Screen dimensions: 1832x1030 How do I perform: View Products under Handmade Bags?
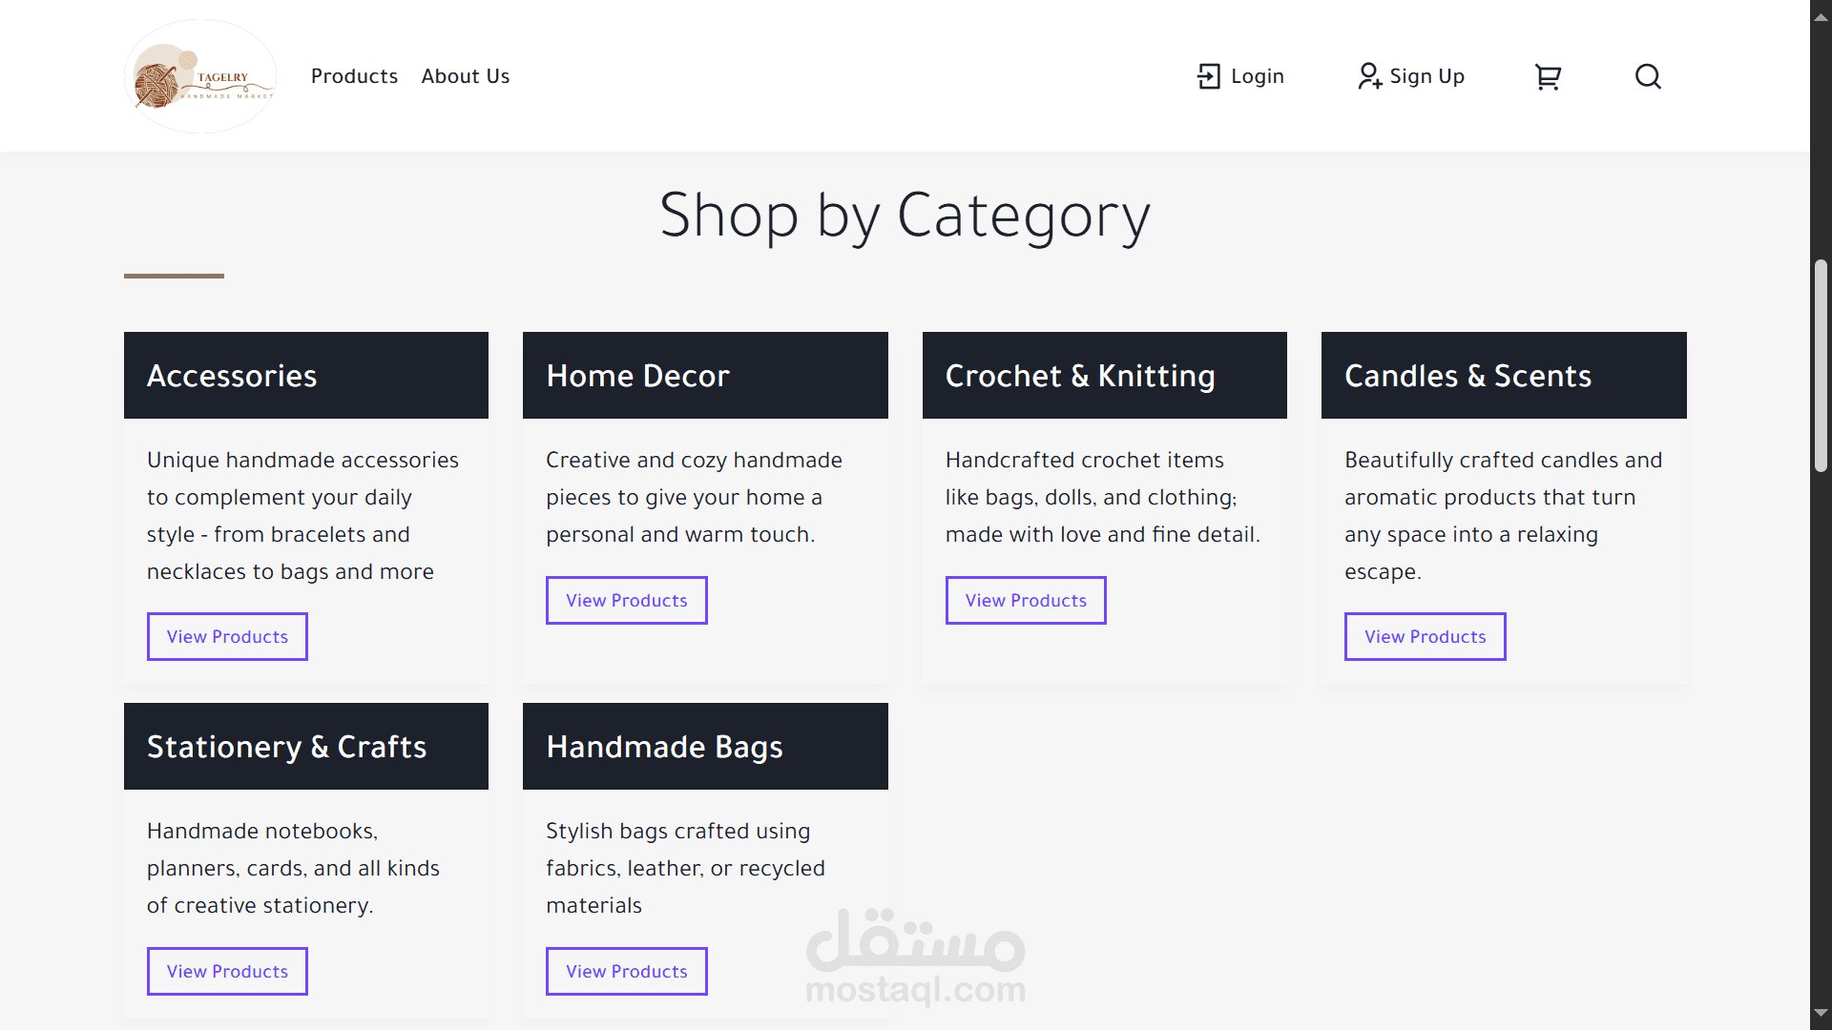click(626, 971)
